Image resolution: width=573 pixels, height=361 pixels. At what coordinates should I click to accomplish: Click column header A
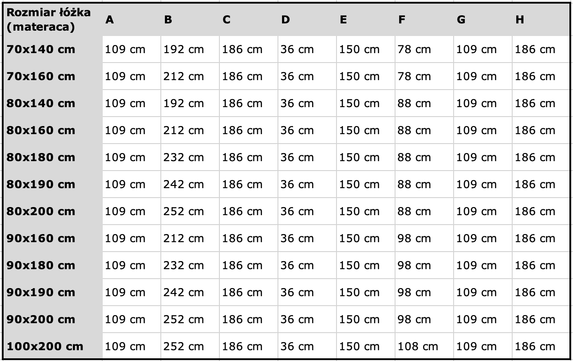132,20
